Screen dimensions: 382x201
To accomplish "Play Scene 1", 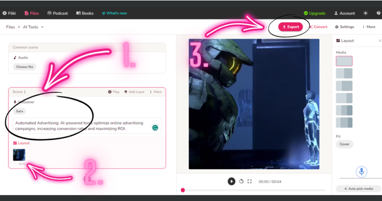I will click(x=114, y=92).
